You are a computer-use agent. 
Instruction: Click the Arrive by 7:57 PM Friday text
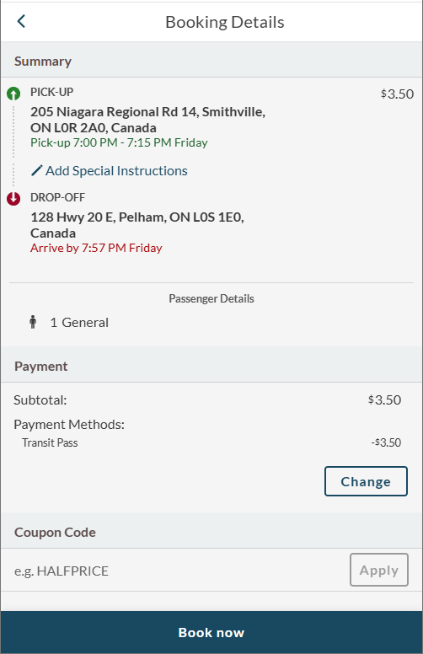[x=96, y=248]
